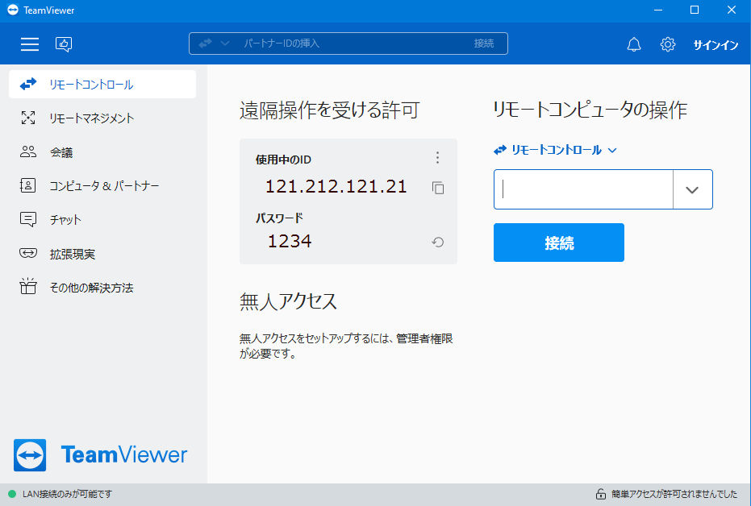Go to コンピュータ & パートナー
This screenshot has width=751, height=506.
click(102, 185)
